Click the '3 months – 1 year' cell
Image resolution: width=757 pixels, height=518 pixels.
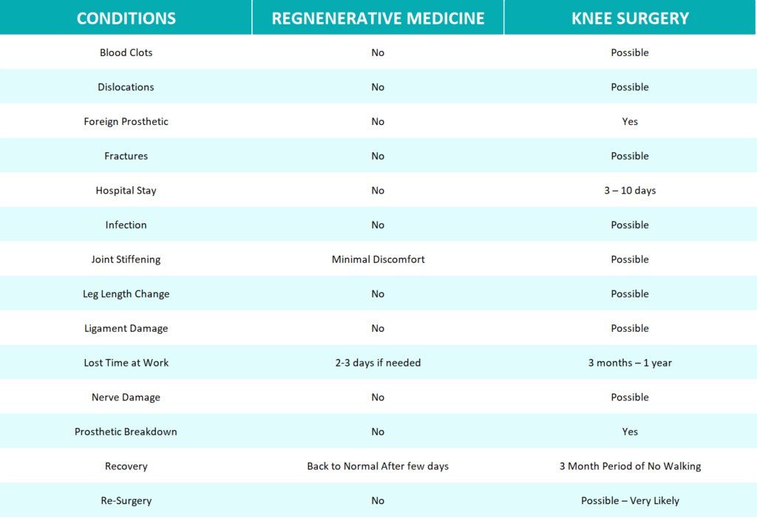click(630, 363)
